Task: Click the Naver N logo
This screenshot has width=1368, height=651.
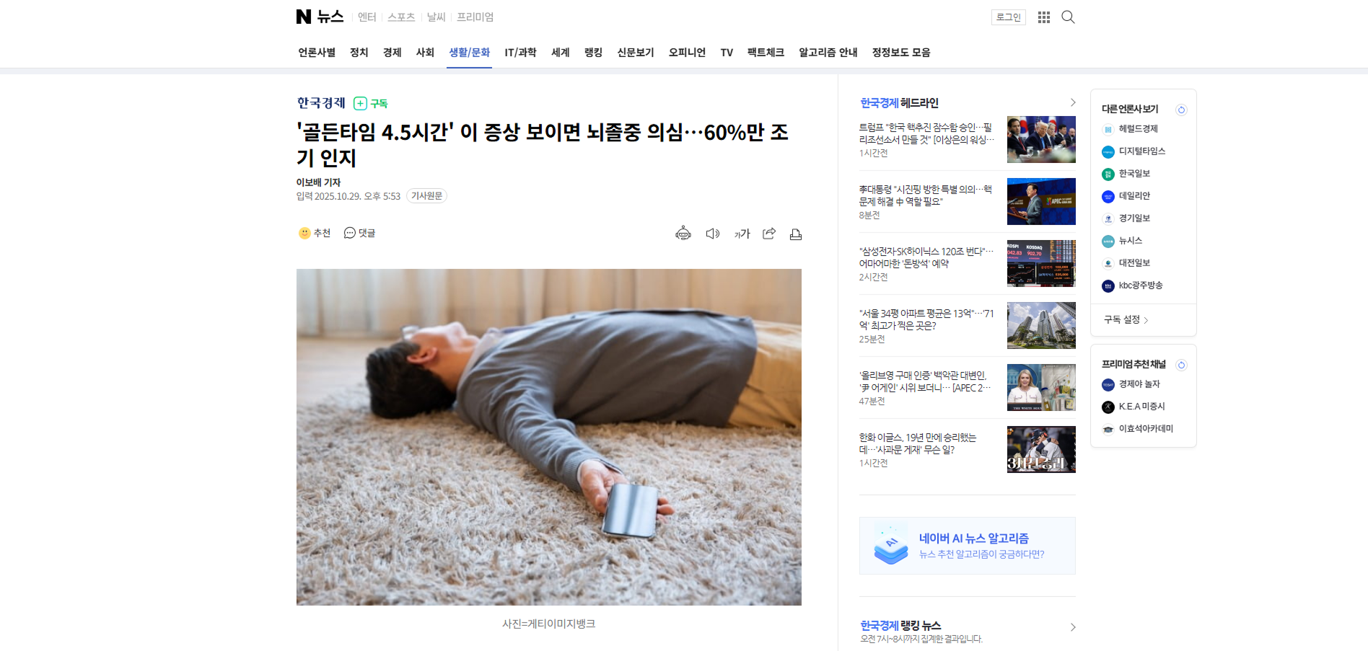Action: pos(303,17)
